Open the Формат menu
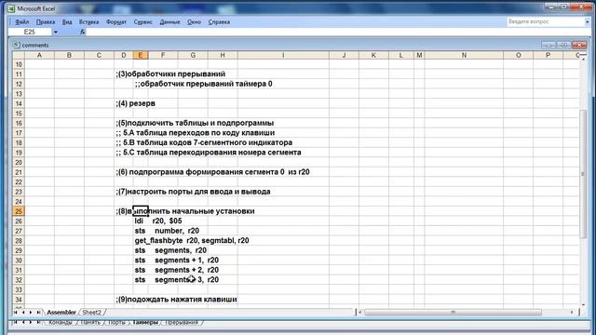Viewport: 596px width, 335px height. pos(116,22)
